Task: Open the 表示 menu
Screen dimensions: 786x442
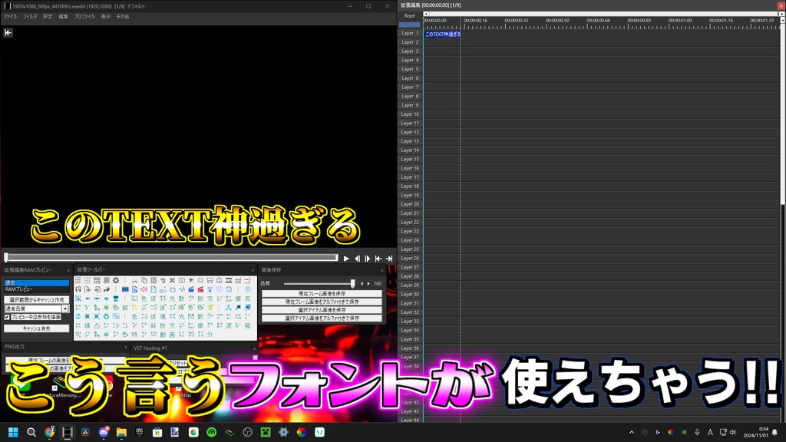Action: pos(106,17)
